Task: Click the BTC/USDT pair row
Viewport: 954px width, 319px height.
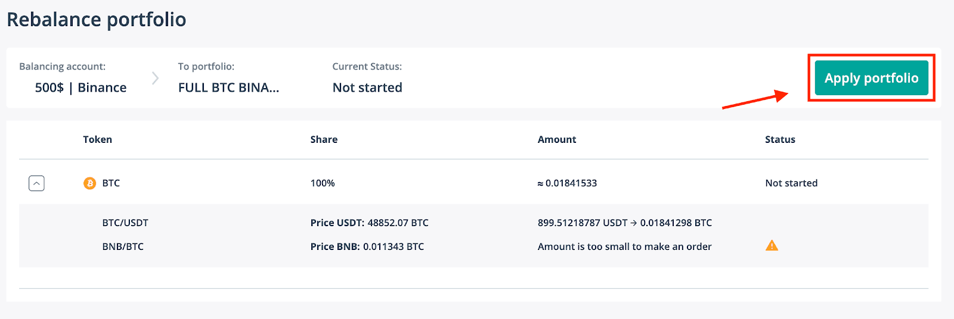Action: click(473, 223)
